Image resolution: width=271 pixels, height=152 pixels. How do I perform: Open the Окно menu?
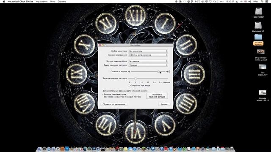(53, 1)
